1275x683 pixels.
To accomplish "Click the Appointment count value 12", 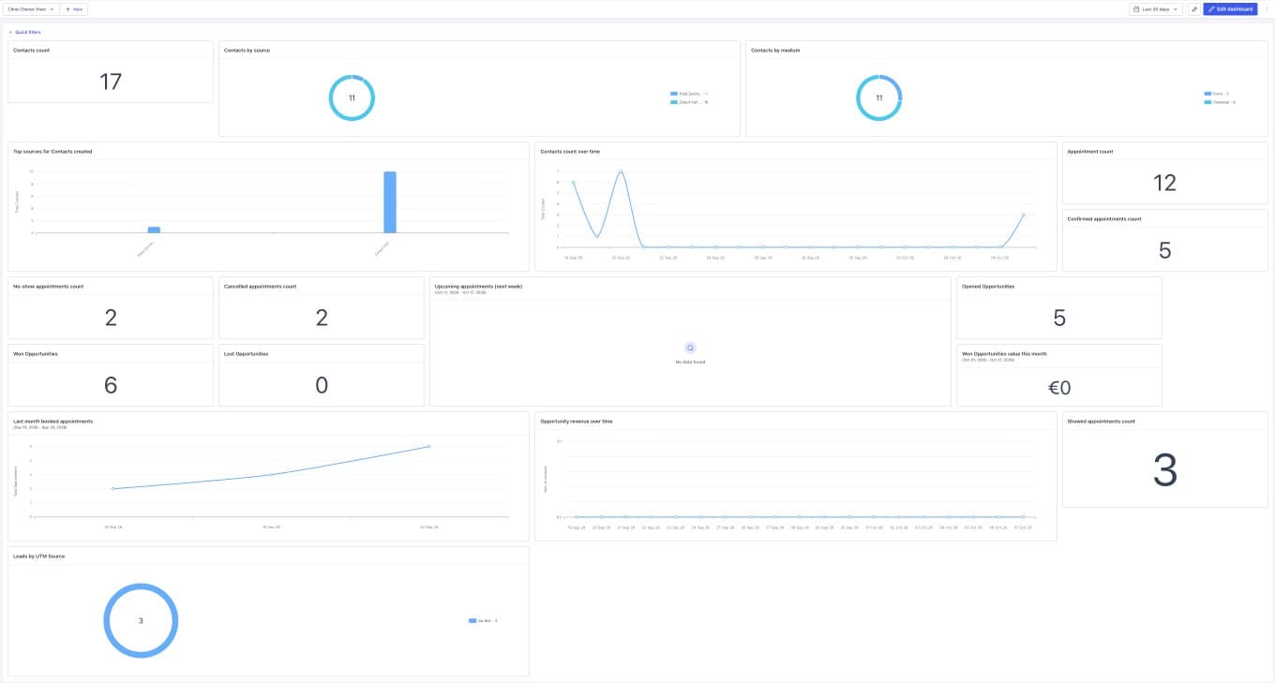I will [x=1164, y=183].
